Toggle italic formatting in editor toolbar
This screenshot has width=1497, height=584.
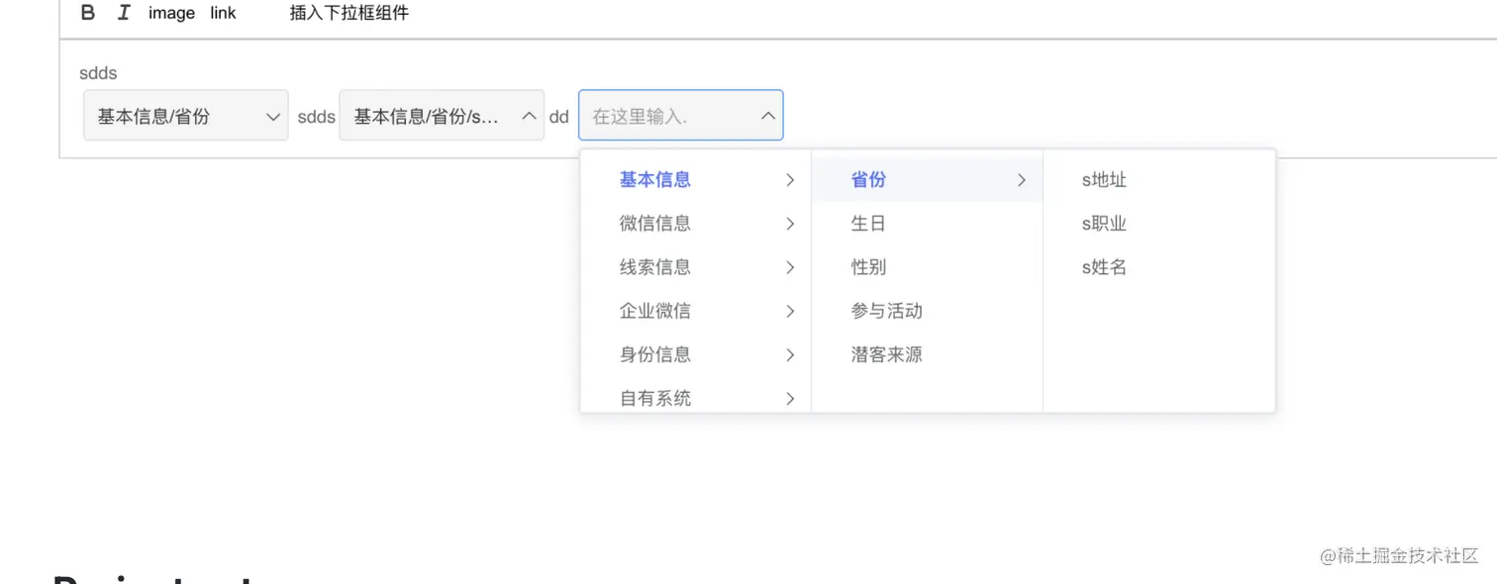pyautogui.click(x=124, y=13)
